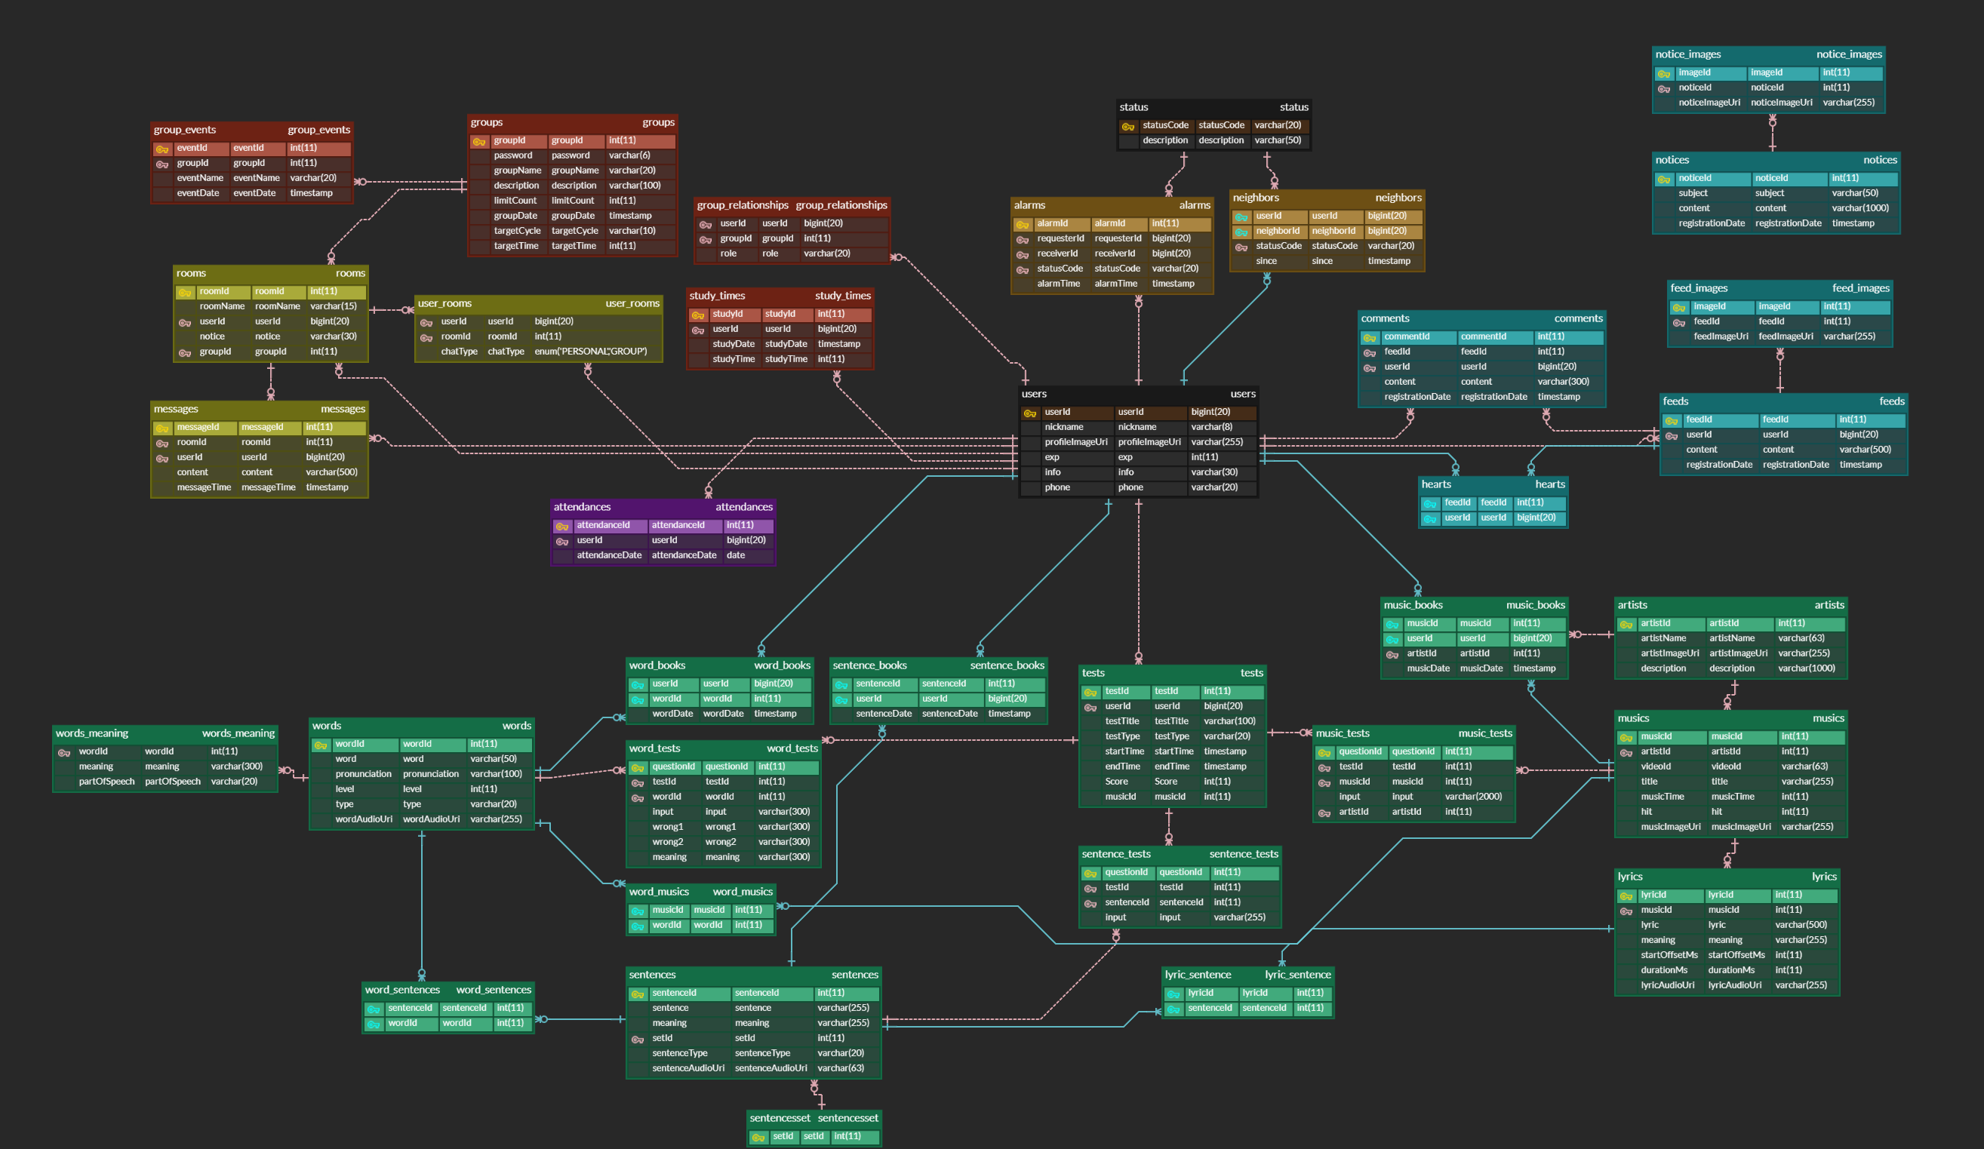Click the key icon beside feedId in hearts table
The width and height of the screenshot is (1984, 1149).
tap(1430, 504)
